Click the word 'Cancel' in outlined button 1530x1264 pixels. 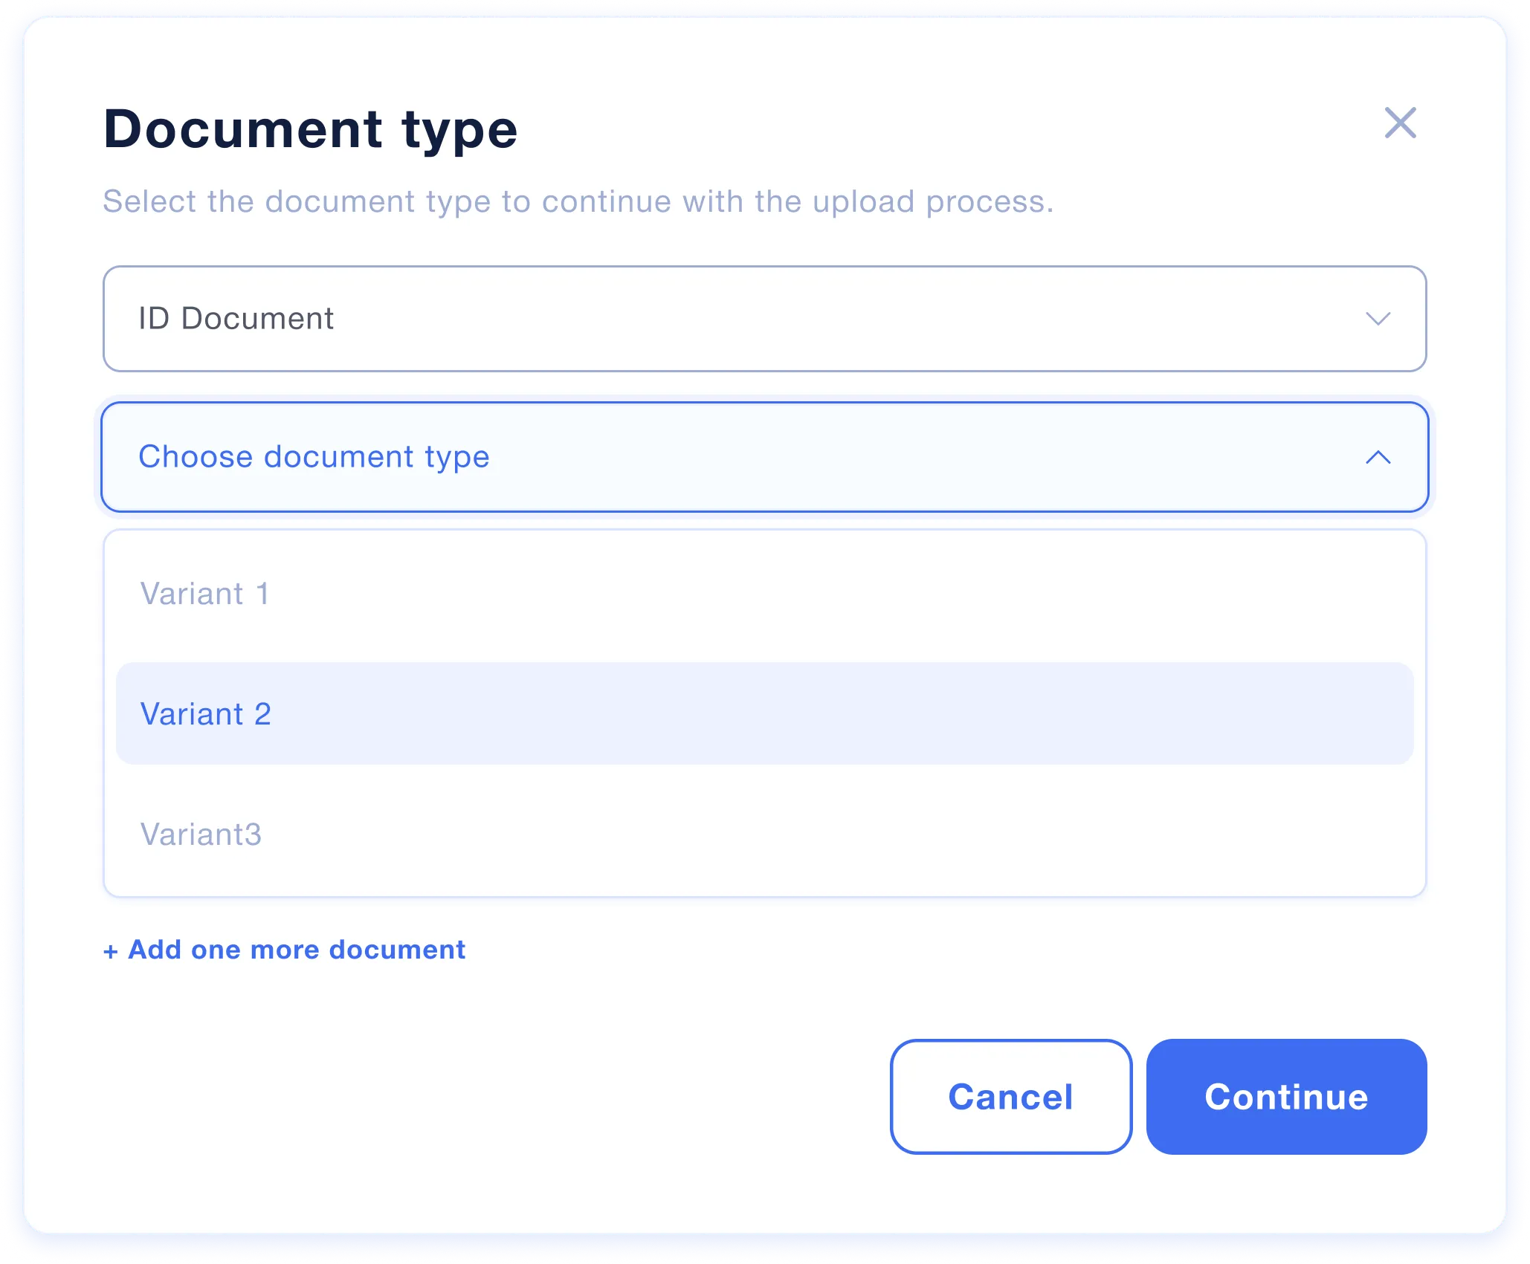(1010, 1097)
